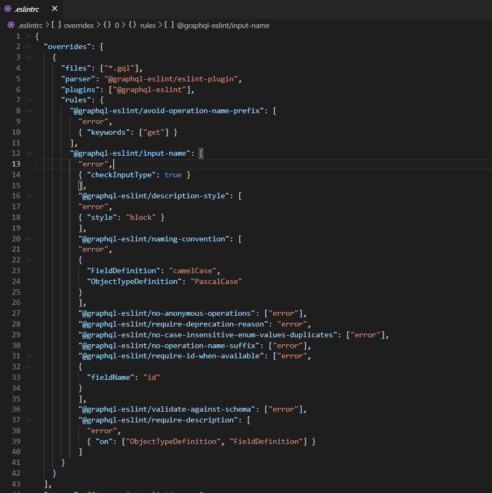Select the .eslintrc editor tab
The width and height of the screenshot is (492, 493).
tap(27, 9)
